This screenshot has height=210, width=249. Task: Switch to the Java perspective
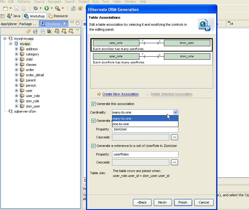14,16
